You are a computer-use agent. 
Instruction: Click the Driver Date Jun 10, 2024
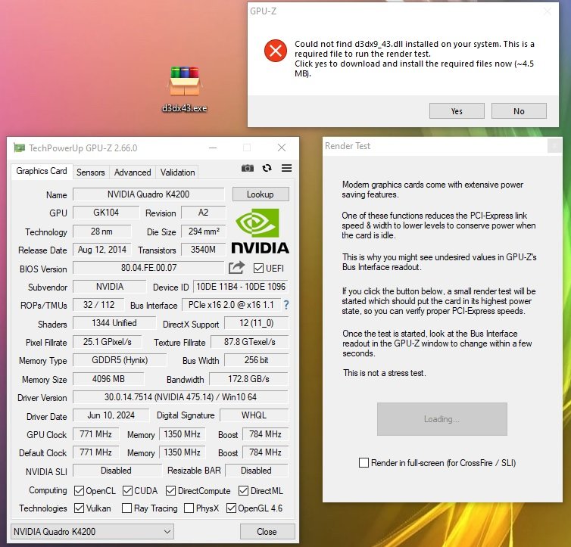(x=111, y=415)
